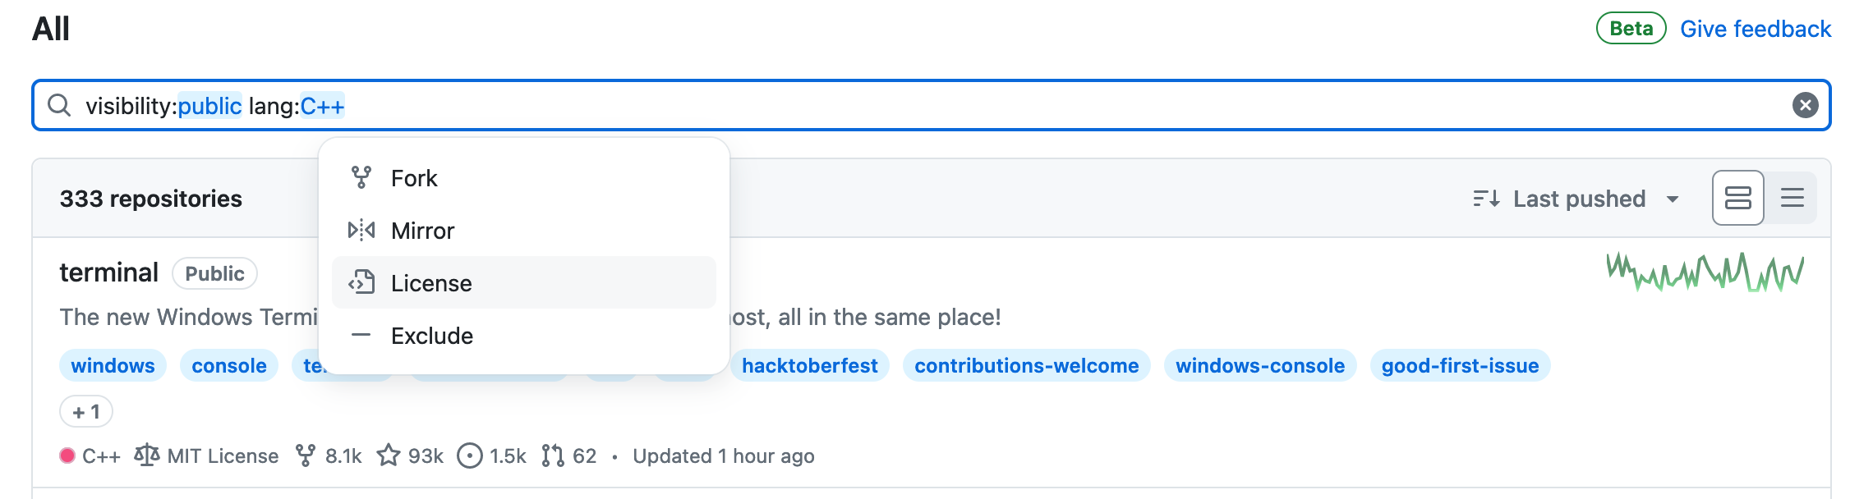
Task: Click the console topic tag
Action: [229, 366]
